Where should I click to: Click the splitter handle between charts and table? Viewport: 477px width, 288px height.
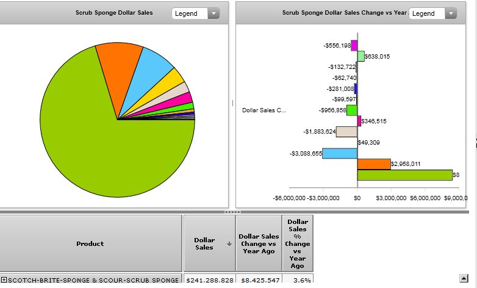(x=233, y=212)
